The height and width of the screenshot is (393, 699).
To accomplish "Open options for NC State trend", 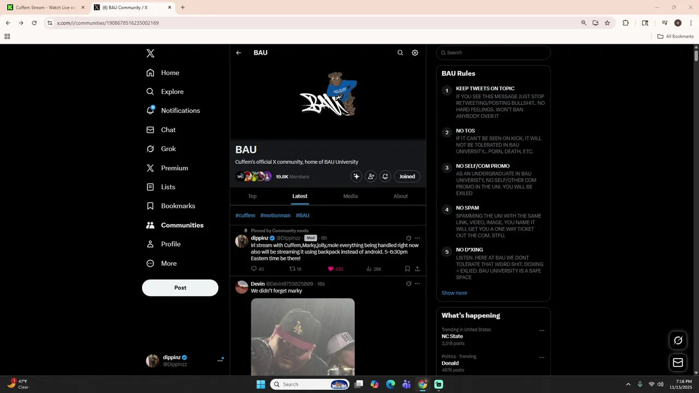I will coord(542,330).
